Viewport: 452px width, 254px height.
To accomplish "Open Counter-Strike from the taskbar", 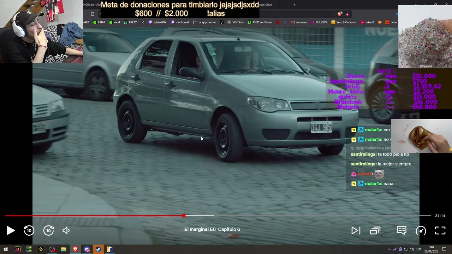I will point(110,249).
